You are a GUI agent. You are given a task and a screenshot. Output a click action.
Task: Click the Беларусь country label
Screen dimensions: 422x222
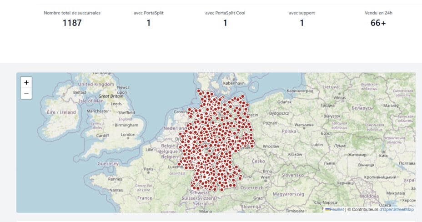pyautogui.click(x=362, y=108)
